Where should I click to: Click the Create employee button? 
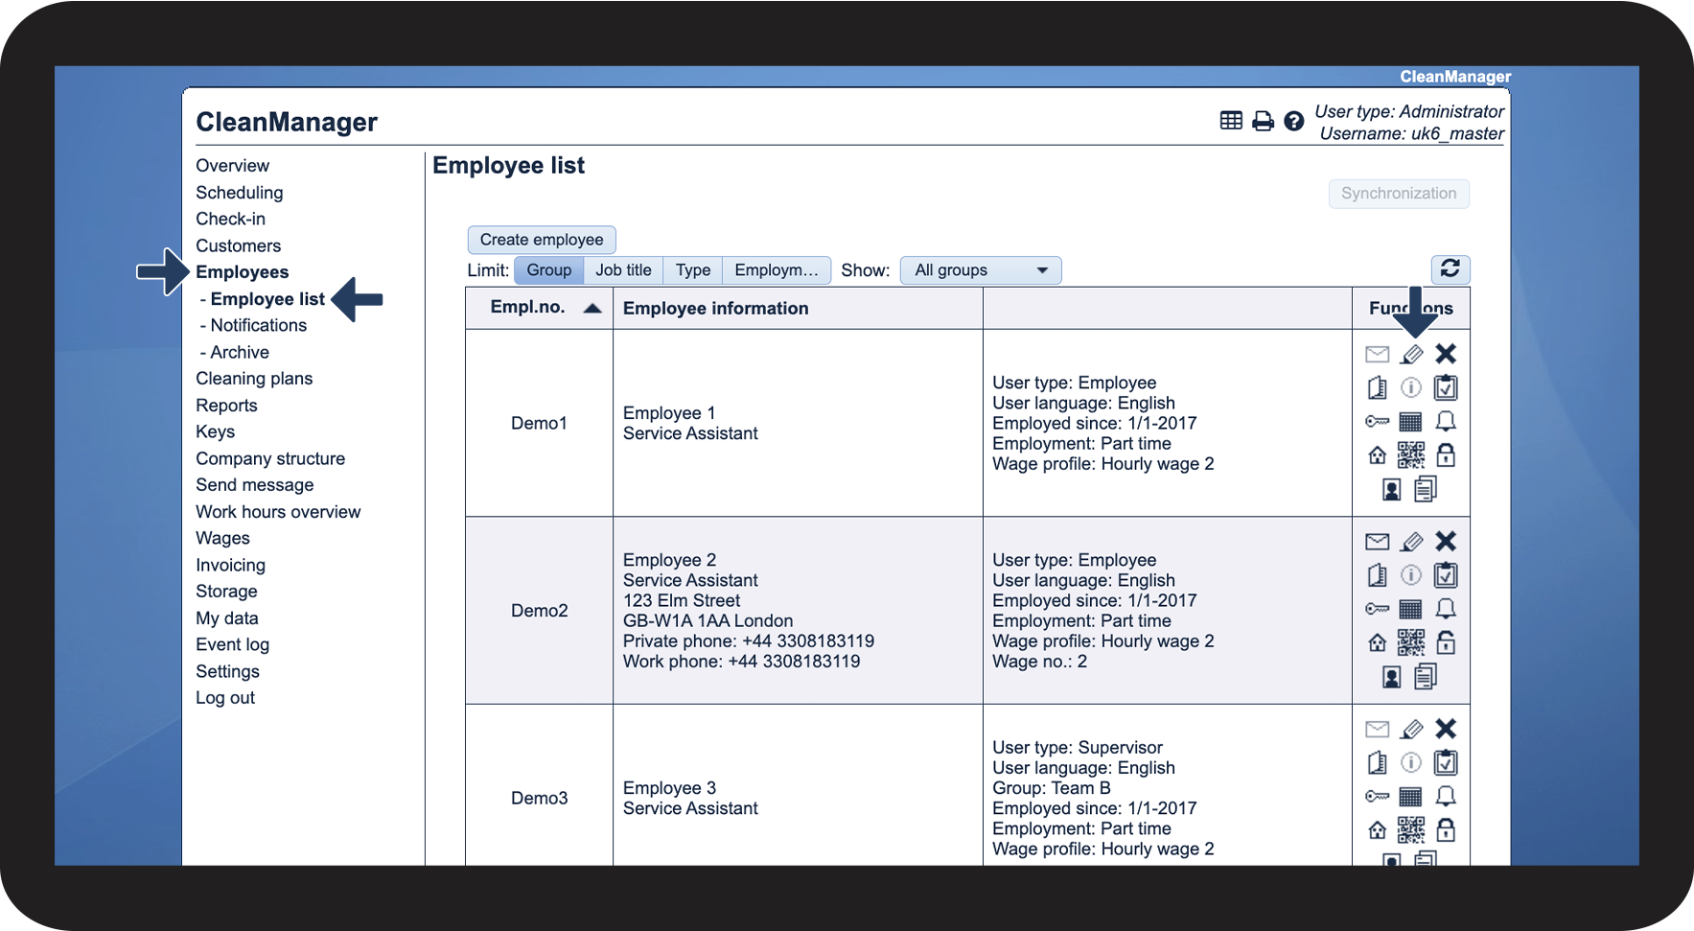click(x=542, y=240)
